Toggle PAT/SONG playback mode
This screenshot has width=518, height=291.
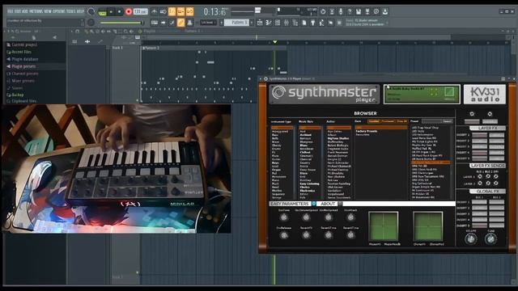103,12
